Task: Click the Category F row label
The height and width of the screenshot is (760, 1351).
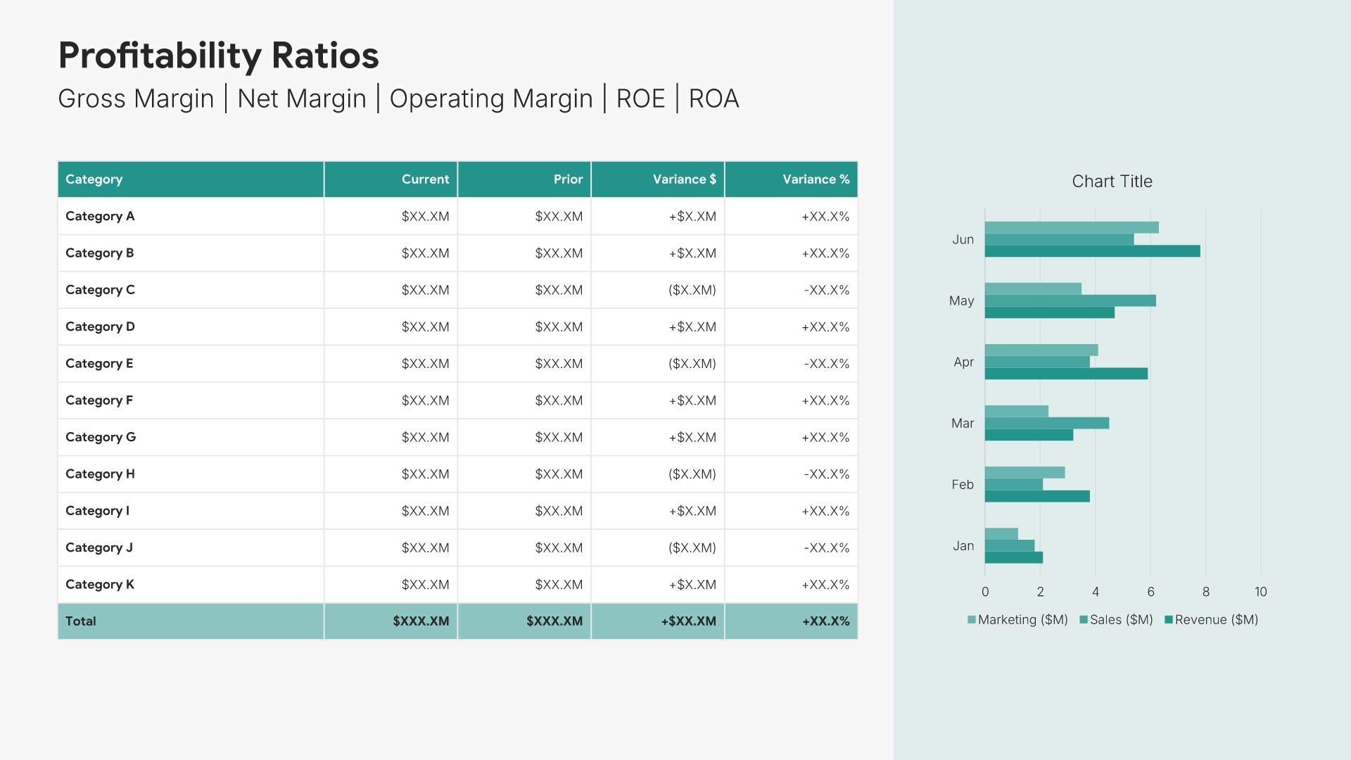Action: click(99, 400)
